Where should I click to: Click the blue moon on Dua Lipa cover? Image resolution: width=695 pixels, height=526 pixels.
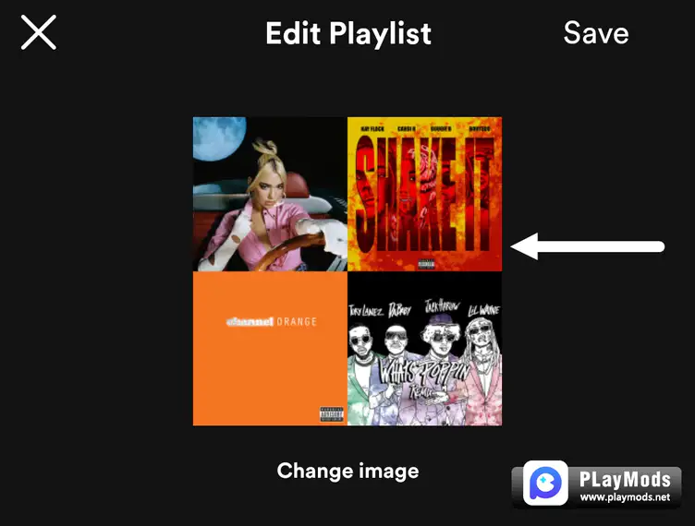click(219, 137)
